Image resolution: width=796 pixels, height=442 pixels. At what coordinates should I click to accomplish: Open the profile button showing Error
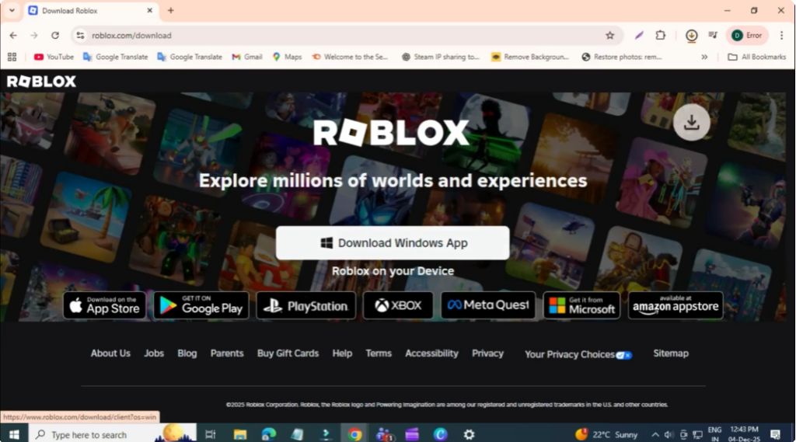(x=747, y=36)
